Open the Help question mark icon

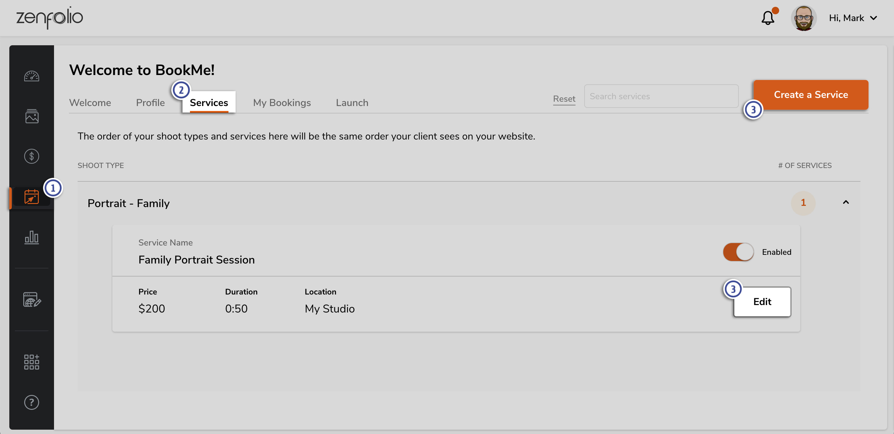point(31,402)
